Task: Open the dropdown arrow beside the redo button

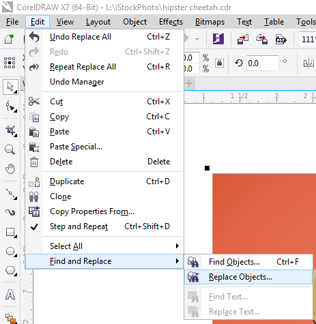Action: [197, 40]
